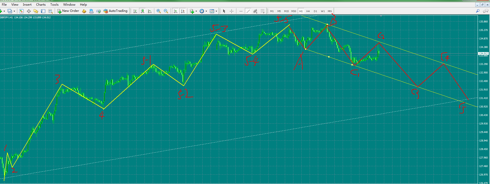Click the 135.860 price scale value
Screen dimensions: 490x184
tap(483, 22)
